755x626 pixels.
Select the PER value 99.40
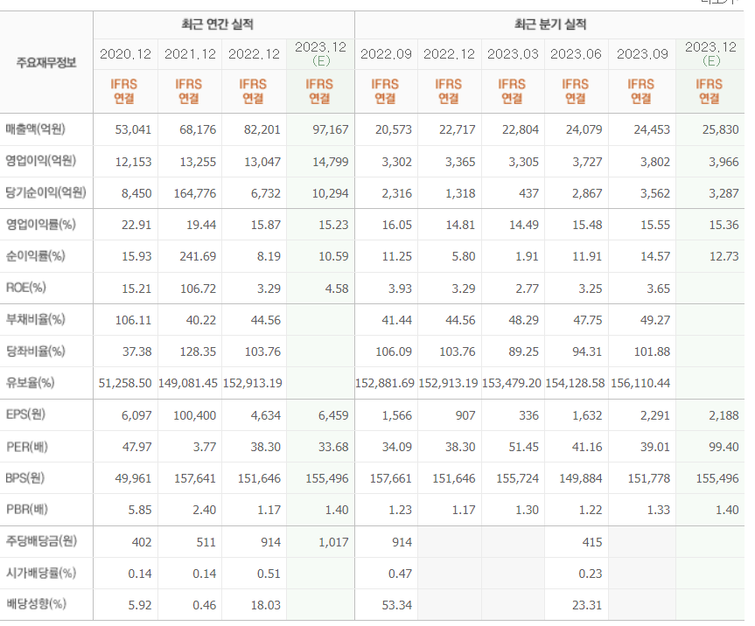[724, 448]
